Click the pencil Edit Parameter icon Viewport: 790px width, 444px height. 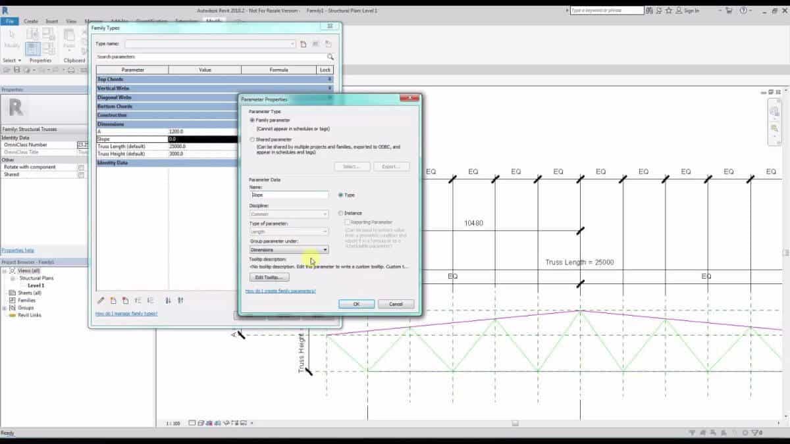point(101,301)
